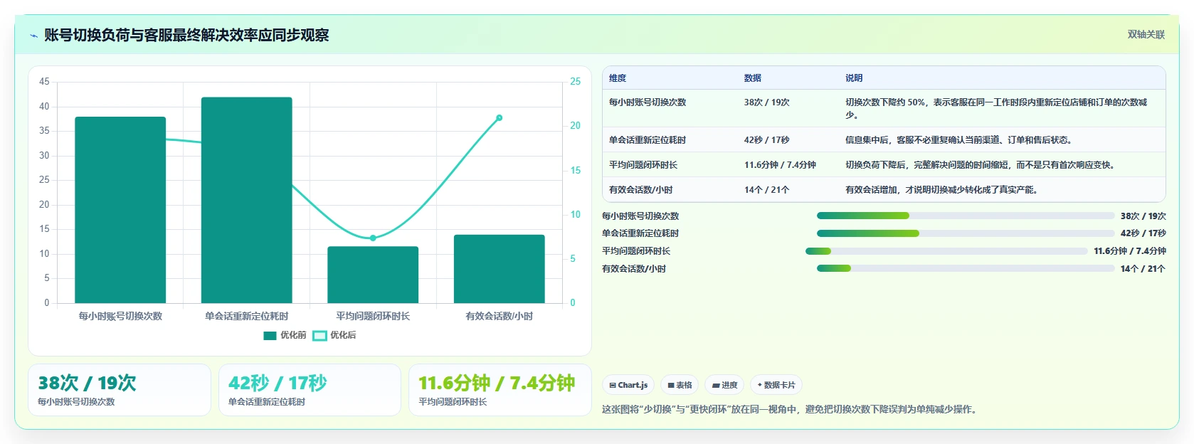Open the 38次 / 19次 stat card
Image resolution: width=1194 pixels, height=444 pixels.
click(120, 390)
